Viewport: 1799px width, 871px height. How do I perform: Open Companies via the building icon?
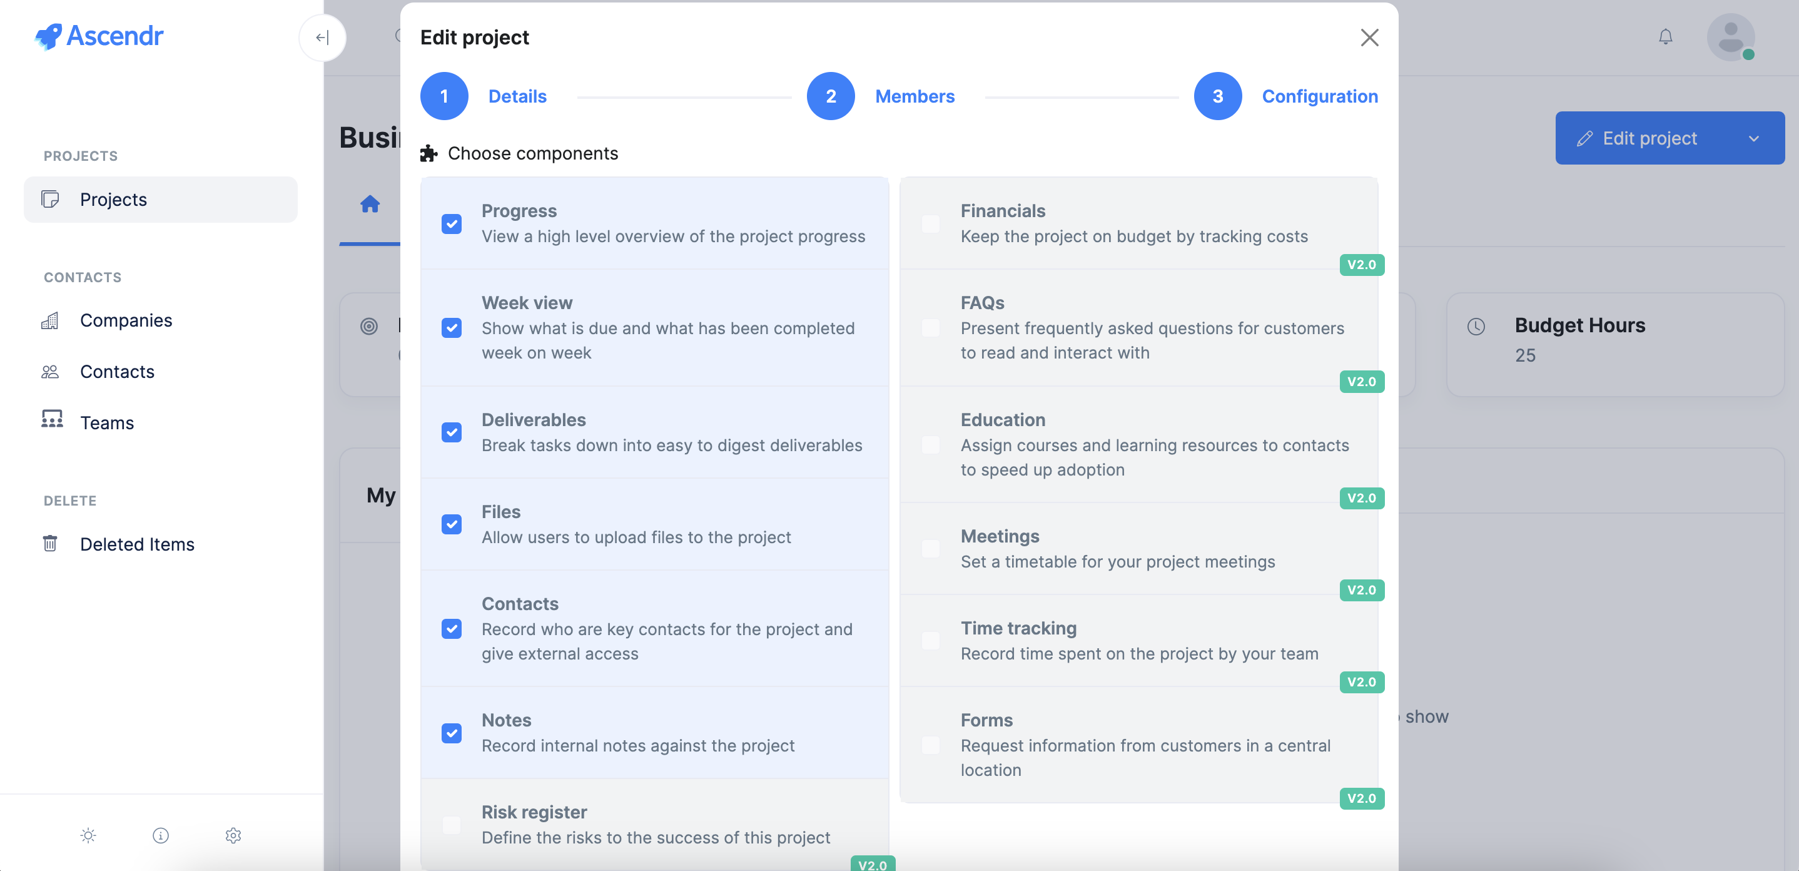point(50,320)
